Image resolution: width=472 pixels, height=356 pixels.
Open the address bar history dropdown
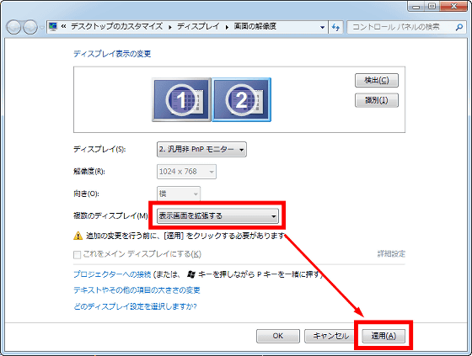click(322, 28)
